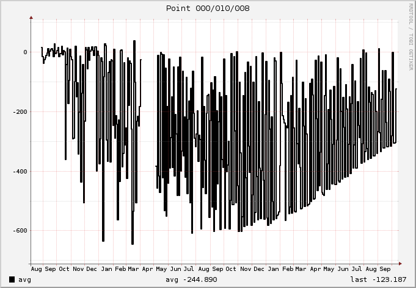Click the graph title 'Point 000/010/008'

tap(208, 8)
